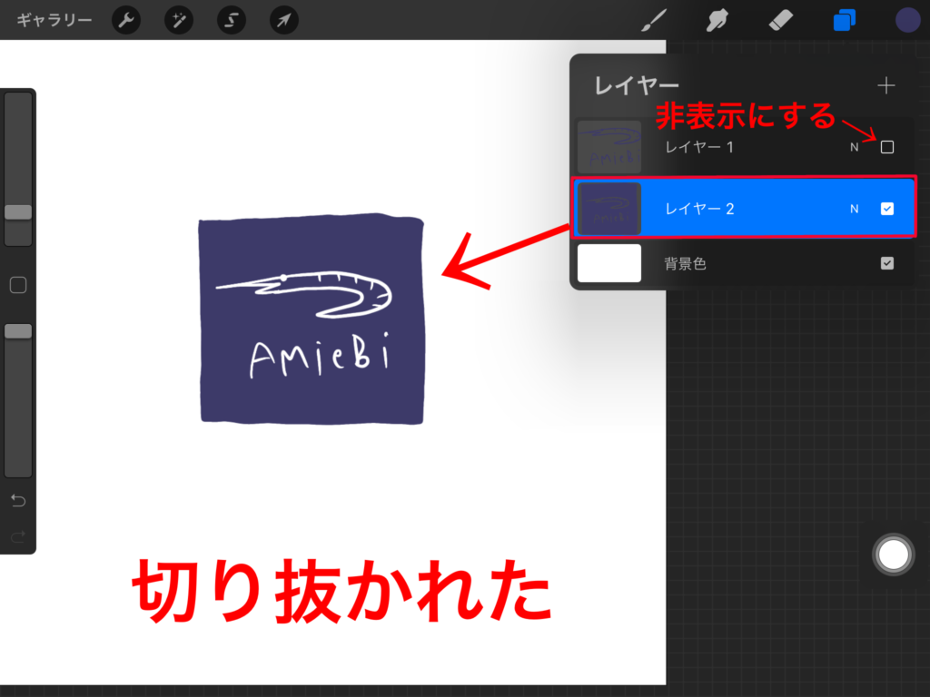Open the Adjustments magic wand menu

coord(179,20)
